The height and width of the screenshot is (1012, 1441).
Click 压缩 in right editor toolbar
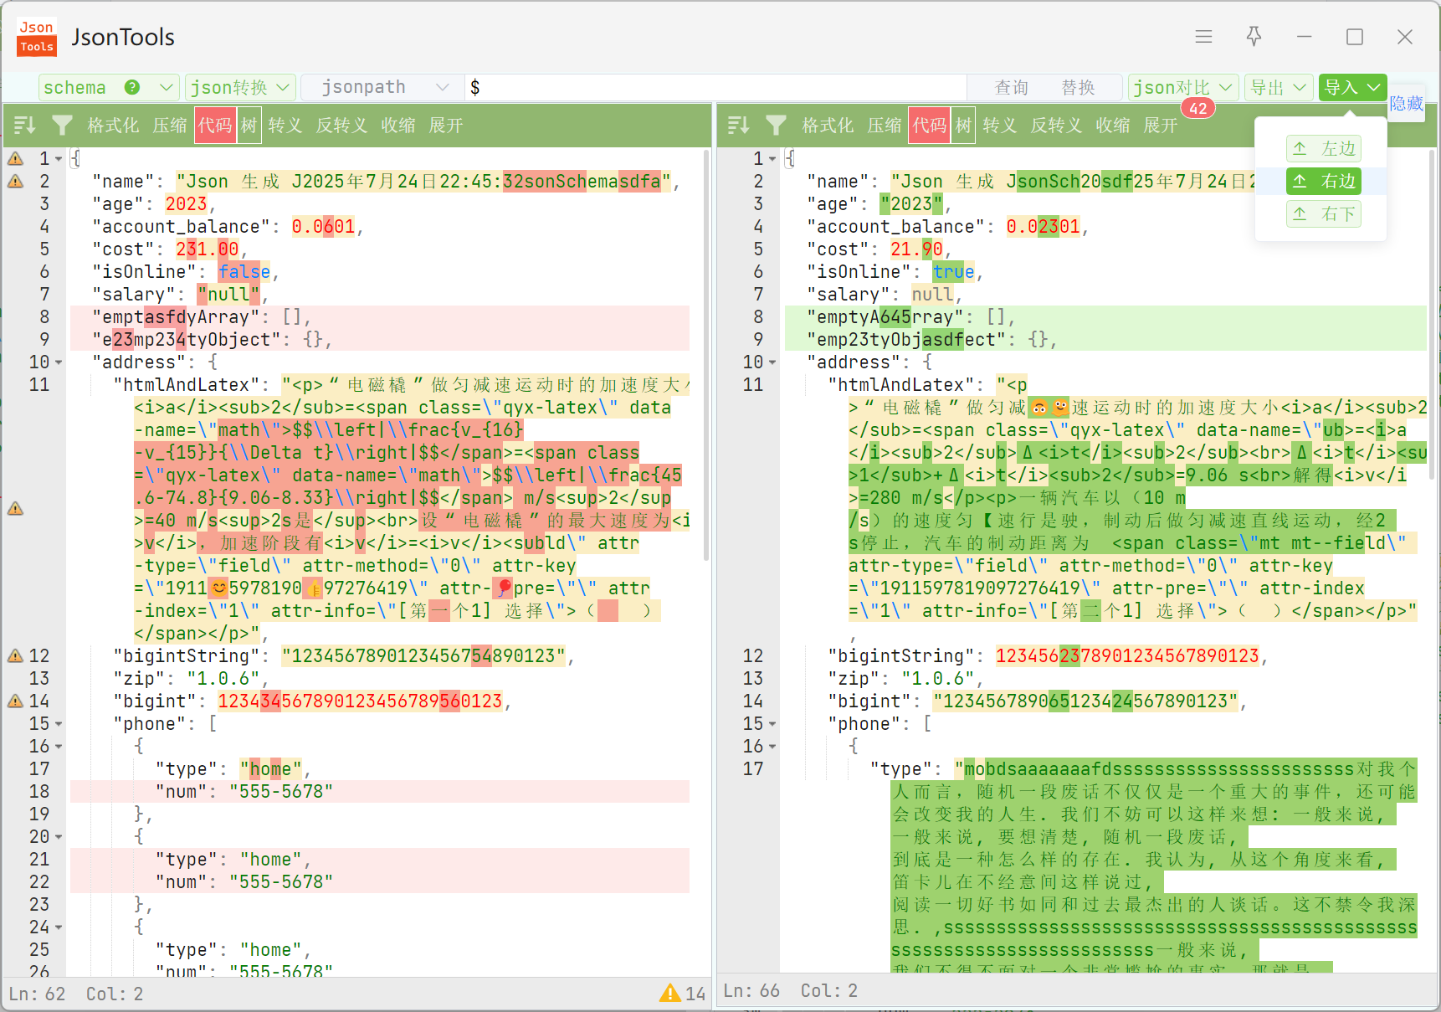(x=885, y=126)
